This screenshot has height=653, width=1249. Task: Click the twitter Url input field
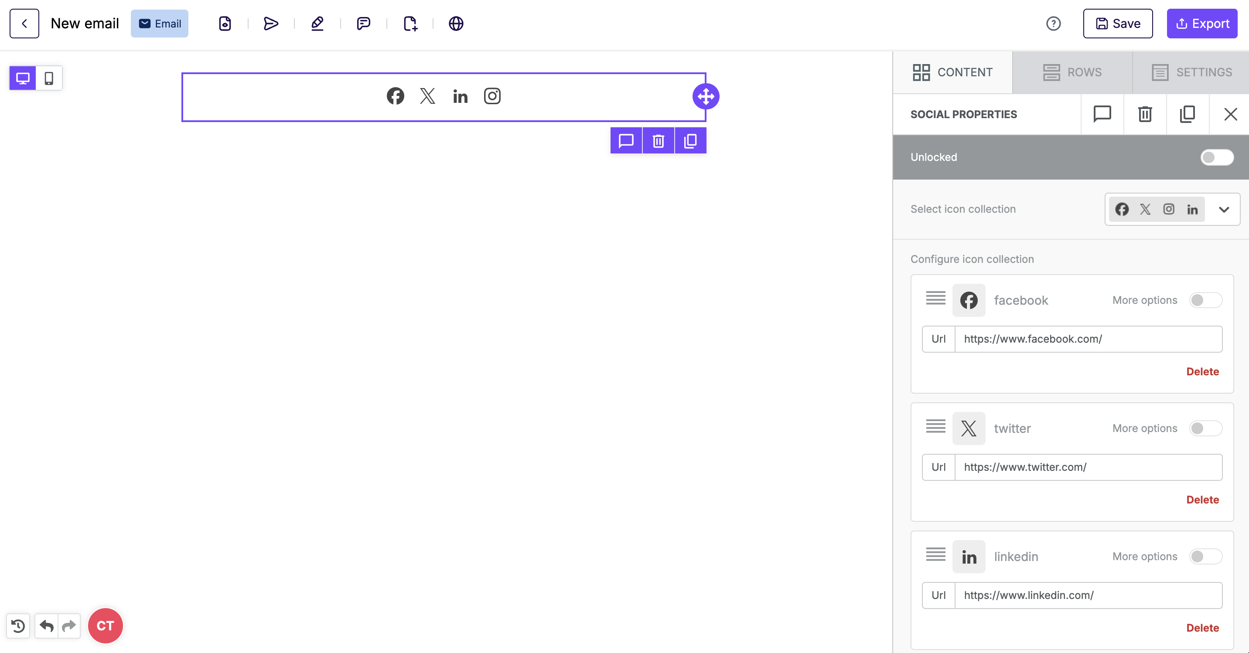coord(1088,467)
